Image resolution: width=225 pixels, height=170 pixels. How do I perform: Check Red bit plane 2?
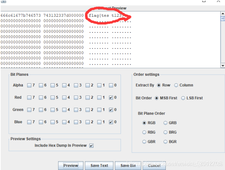(x=88, y=98)
